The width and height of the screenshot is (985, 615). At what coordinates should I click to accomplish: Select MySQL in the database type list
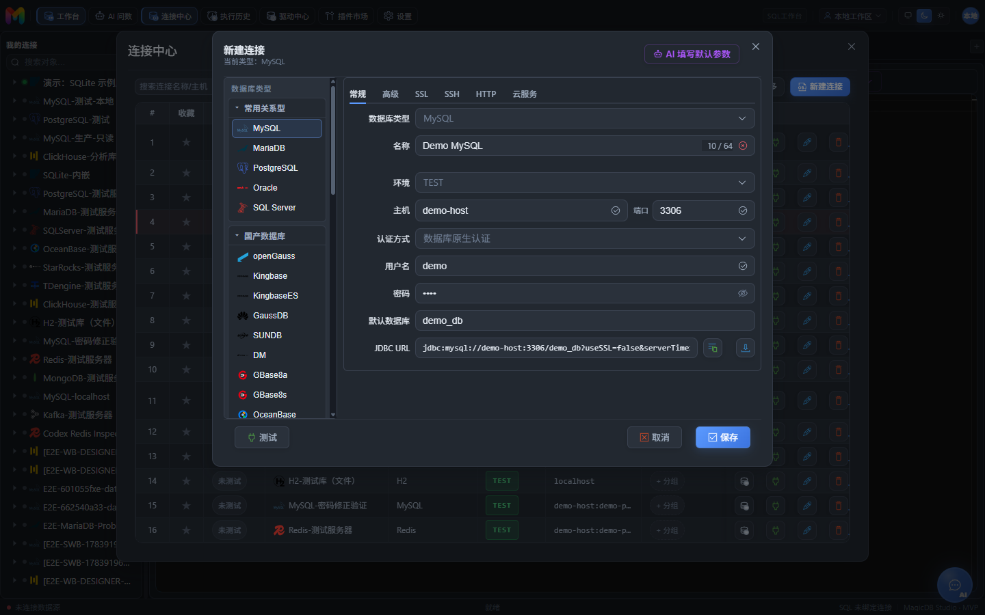(277, 128)
